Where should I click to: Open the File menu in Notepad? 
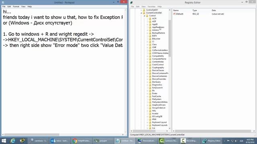(4, 6)
